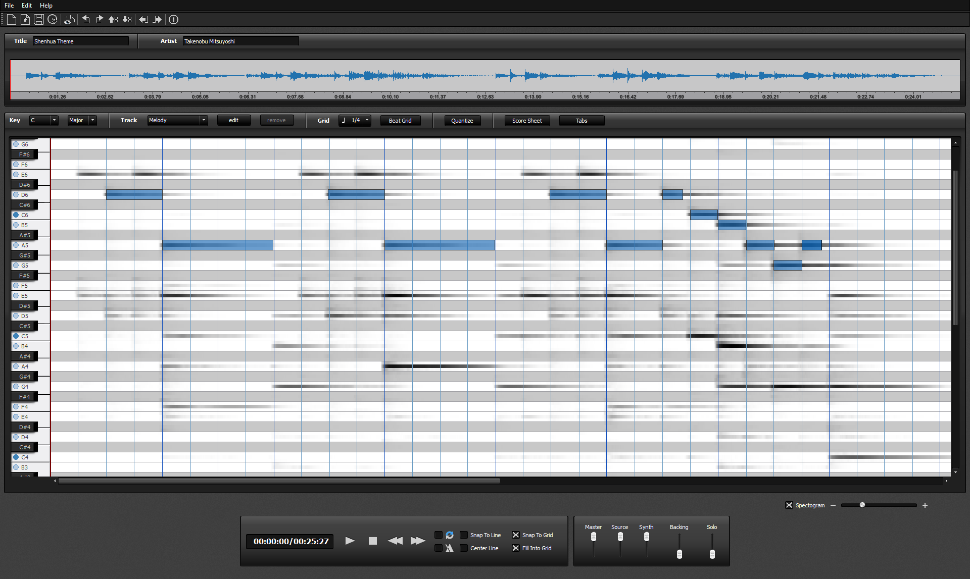Open the Key note dropdown

pos(54,120)
